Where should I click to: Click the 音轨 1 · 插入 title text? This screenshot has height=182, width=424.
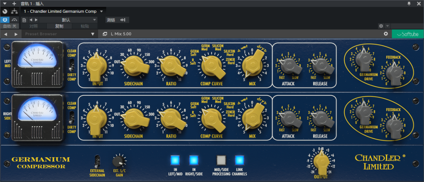[x=32, y=3]
